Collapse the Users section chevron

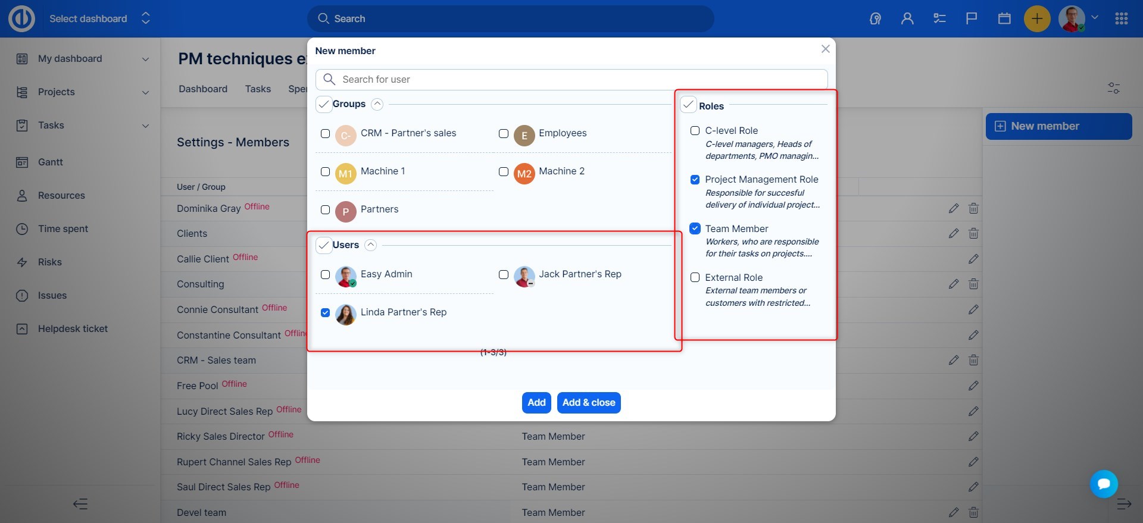coord(370,245)
